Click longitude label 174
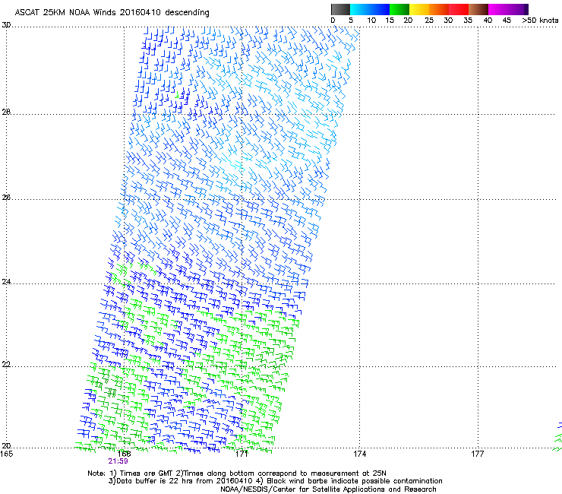Viewport: 562px width, 494px height. pos(359,454)
